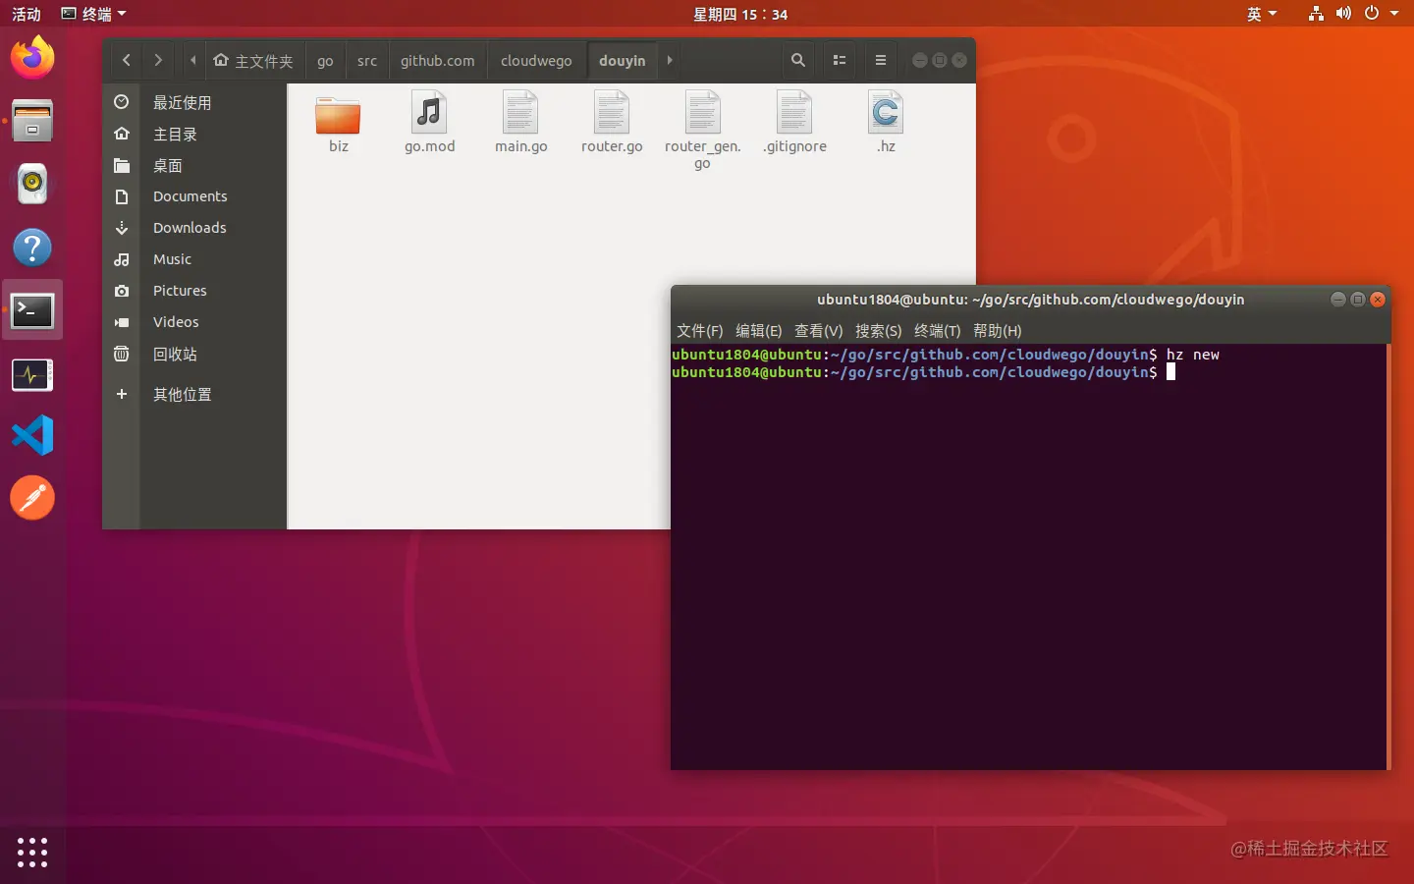
Task: Go back in file manager
Action: (127, 60)
